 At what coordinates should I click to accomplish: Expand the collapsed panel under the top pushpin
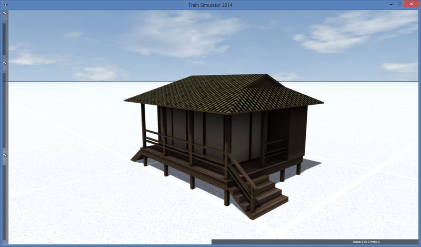tap(4, 39)
